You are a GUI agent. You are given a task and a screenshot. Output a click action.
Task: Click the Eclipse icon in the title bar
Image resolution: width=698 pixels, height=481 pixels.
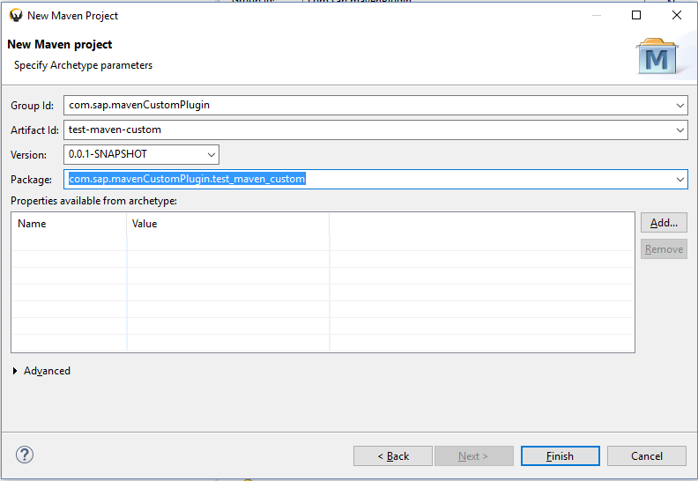click(x=16, y=16)
